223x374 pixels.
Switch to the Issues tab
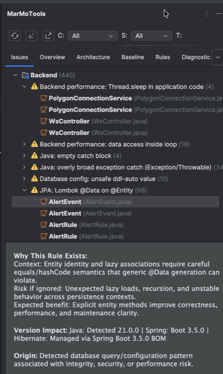click(x=20, y=57)
